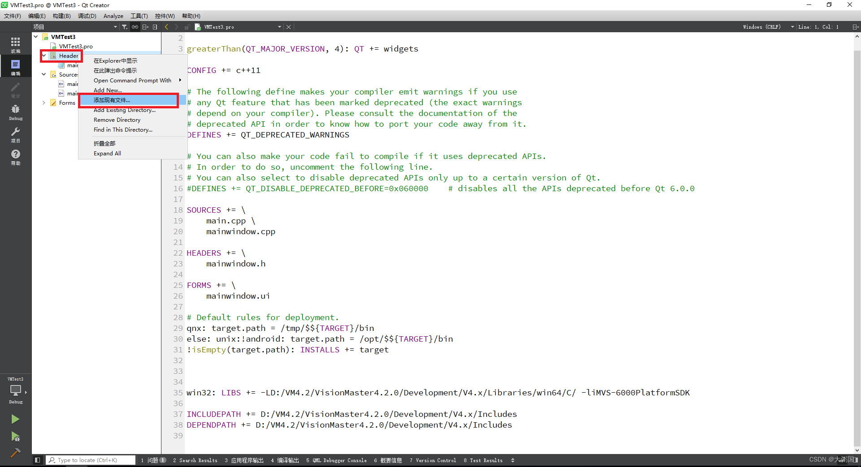Open the 概要信息 output pane
The image size is (861, 467).
388,460
